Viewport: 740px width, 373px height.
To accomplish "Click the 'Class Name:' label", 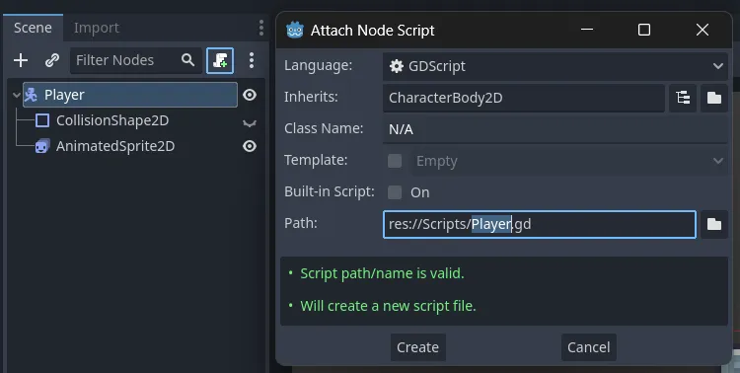I will point(324,128).
